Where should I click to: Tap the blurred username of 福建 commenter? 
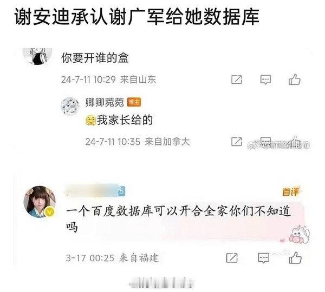tap(91, 190)
